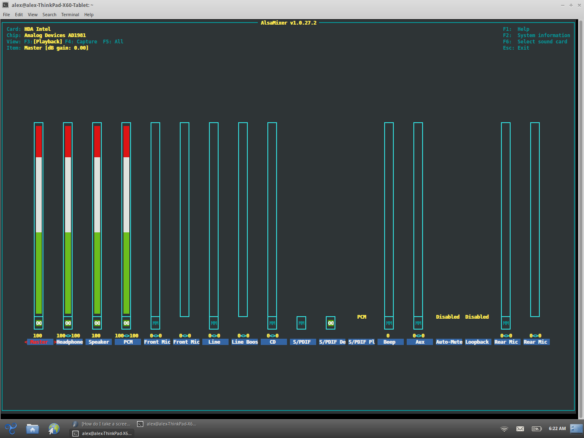Toggle mute box under the Master channel
Image resolution: width=584 pixels, height=438 pixels.
click(x=39, y=323)
